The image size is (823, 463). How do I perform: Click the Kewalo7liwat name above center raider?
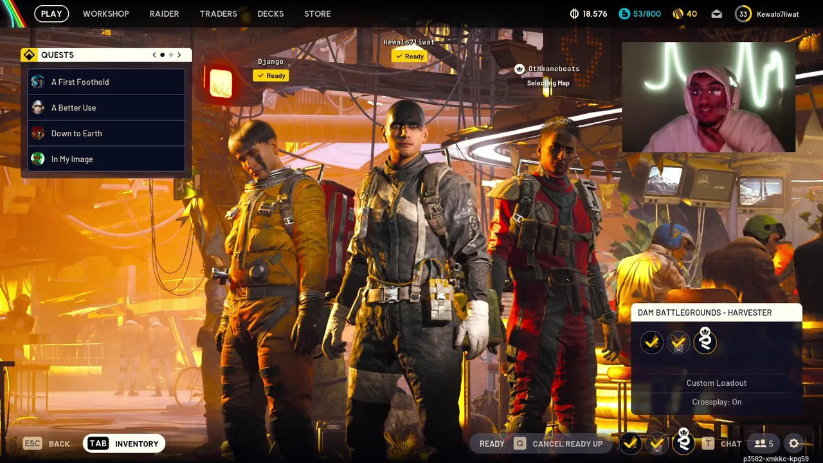[409, 42]
